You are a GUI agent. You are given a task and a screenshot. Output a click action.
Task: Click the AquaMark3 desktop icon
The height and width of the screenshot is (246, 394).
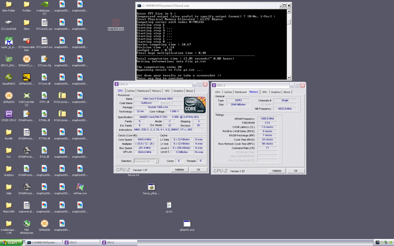[x=9, y=77]
